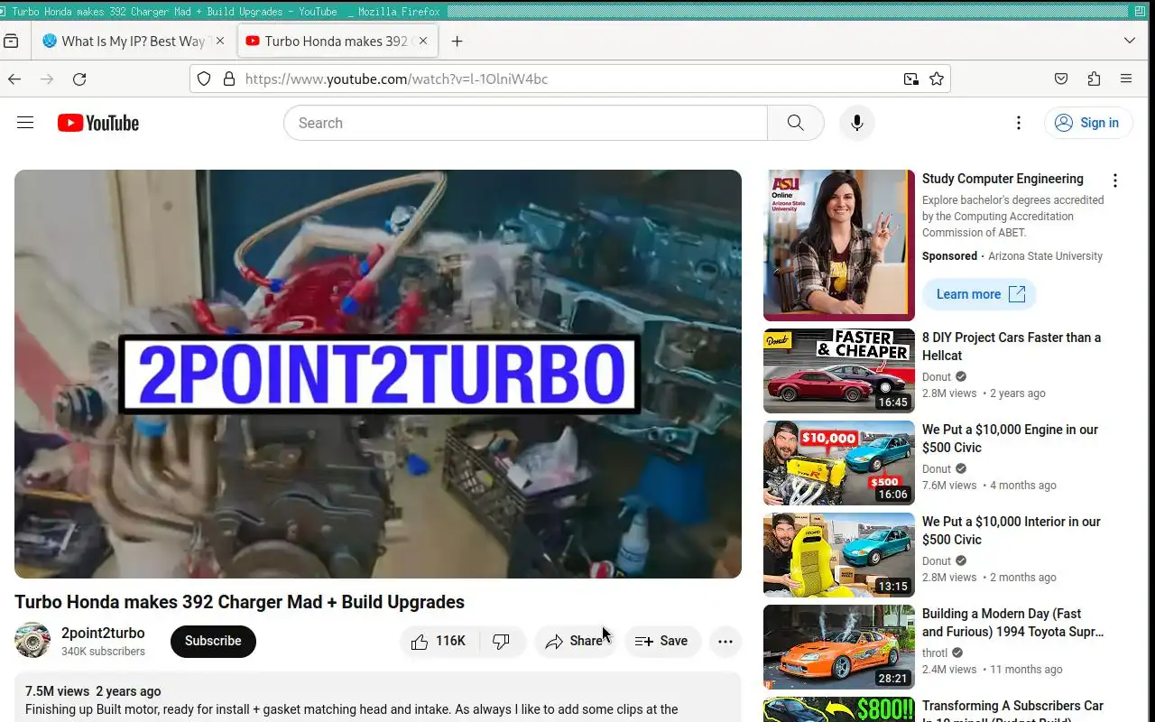Open options menu for Study Computer Engineering ad

tap(1115, 180)
